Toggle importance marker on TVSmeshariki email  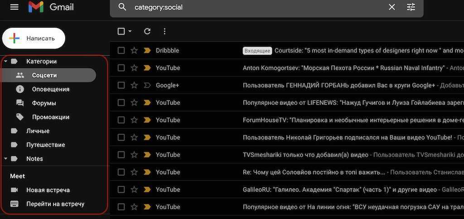[147, 155]
